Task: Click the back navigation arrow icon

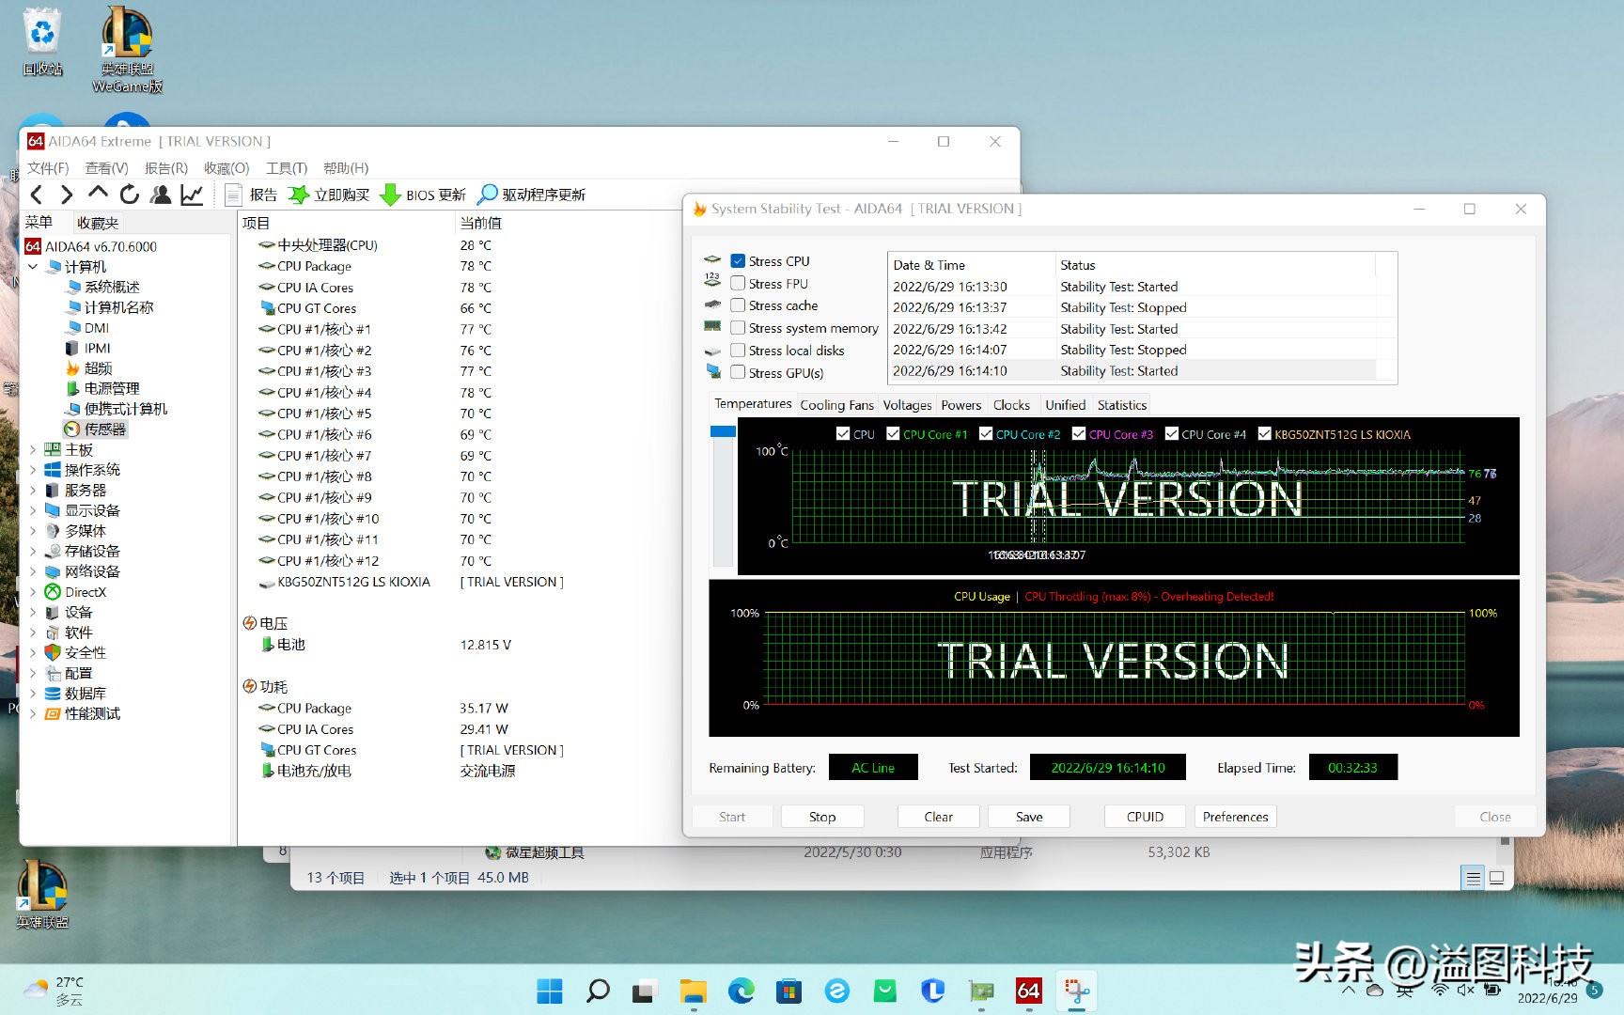Action: point(37,195)
